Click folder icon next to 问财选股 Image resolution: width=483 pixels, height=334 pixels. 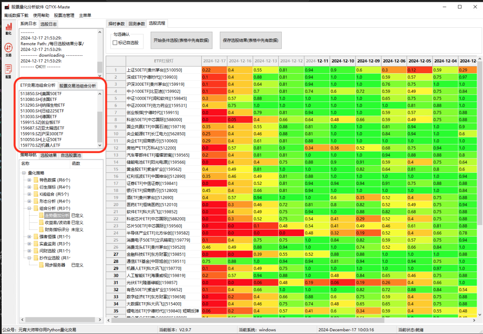point(36,250)
